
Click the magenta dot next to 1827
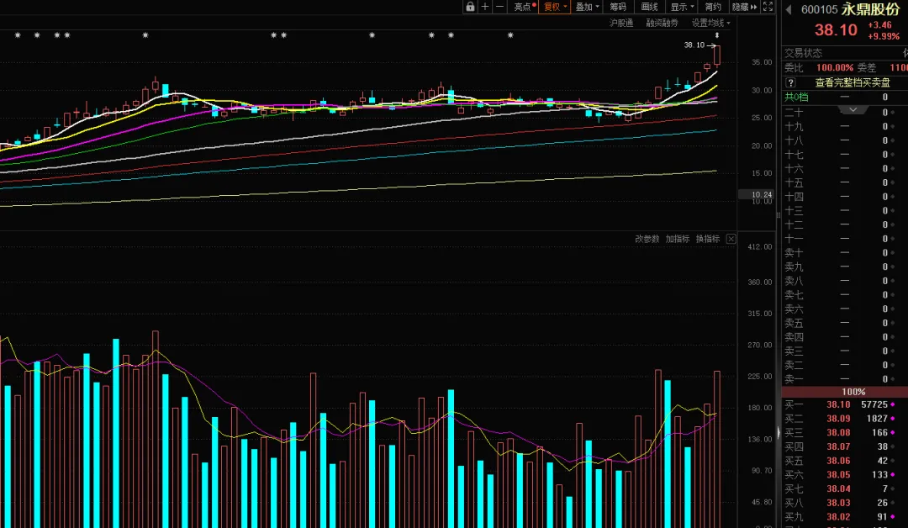pos(893,419)
